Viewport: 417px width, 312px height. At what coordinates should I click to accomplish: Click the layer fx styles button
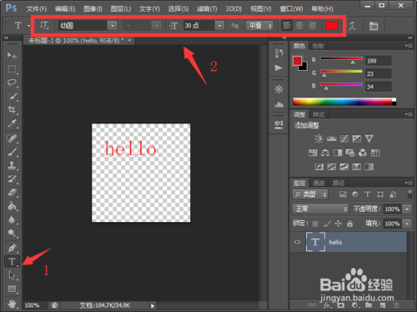click(327, 305)
